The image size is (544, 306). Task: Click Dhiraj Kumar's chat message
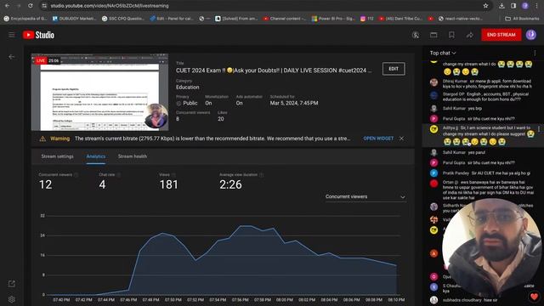(487, 83)
